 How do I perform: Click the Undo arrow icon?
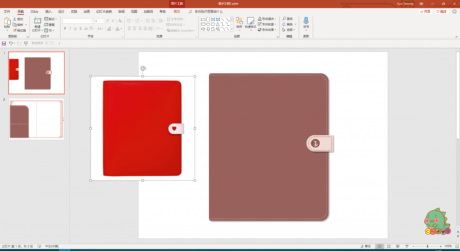pos(11,43)
